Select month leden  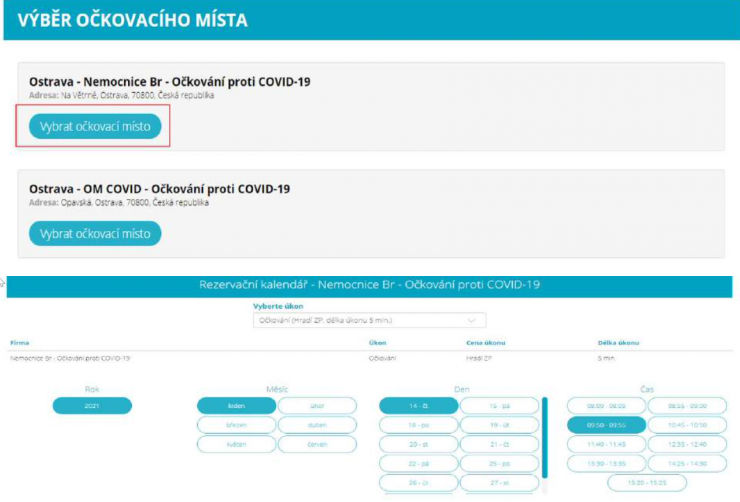(236, 406)
